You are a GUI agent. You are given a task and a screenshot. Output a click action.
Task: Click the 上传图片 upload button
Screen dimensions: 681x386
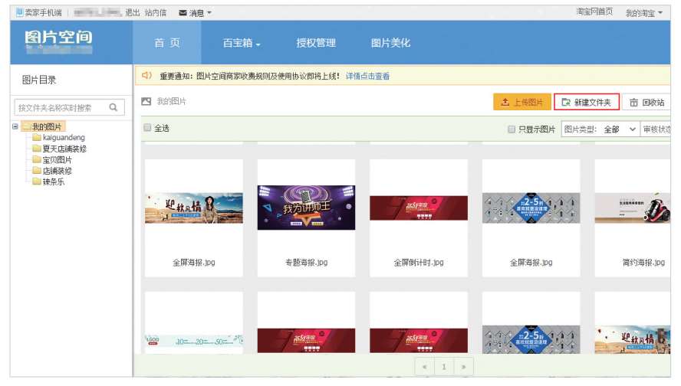click(521, 103)
